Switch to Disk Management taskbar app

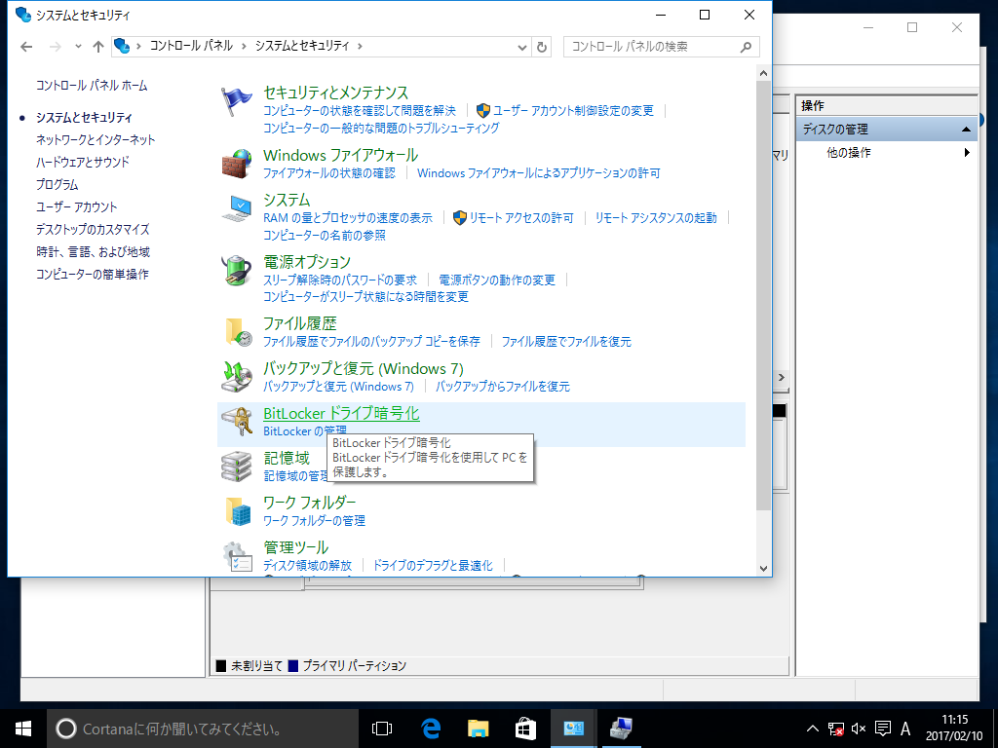pos(620,729)
